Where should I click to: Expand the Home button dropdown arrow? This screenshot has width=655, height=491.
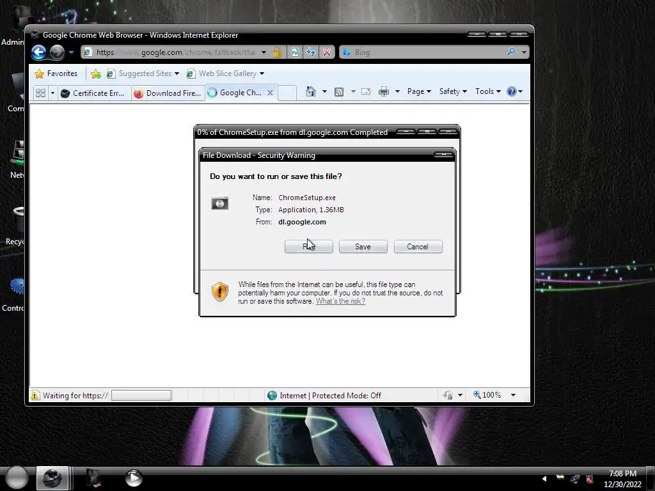pos(324,91)
